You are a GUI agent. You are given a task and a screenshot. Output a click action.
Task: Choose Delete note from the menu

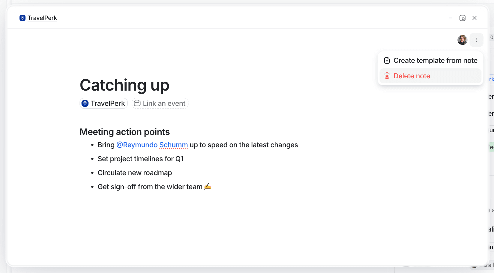(412, 76)
